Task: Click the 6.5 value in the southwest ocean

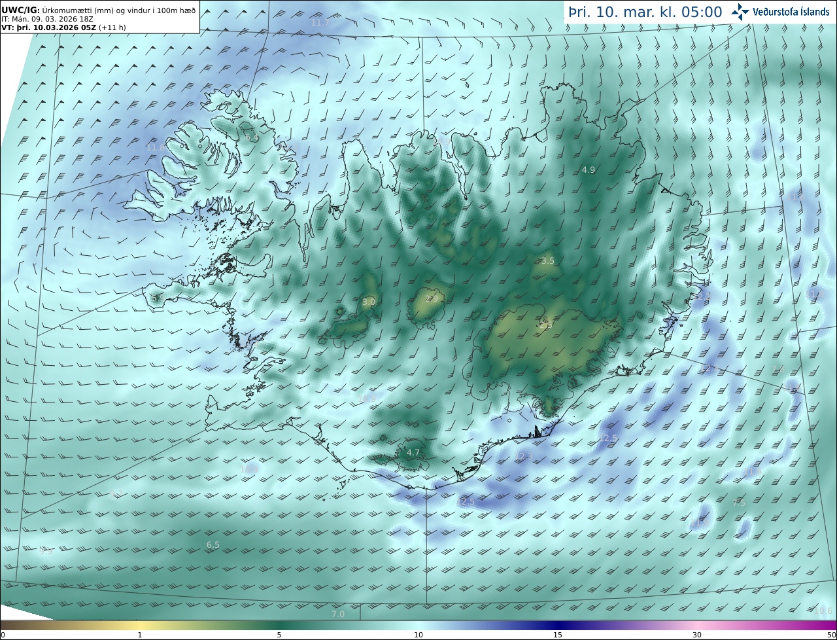Action: point(213,545)
